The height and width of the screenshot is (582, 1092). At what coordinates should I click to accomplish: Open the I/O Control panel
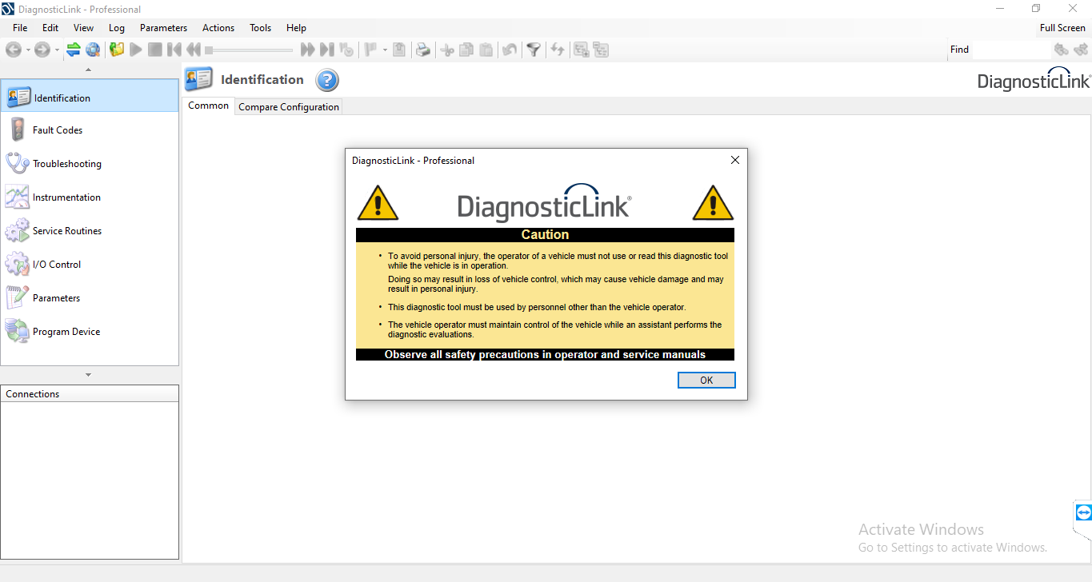90,264
